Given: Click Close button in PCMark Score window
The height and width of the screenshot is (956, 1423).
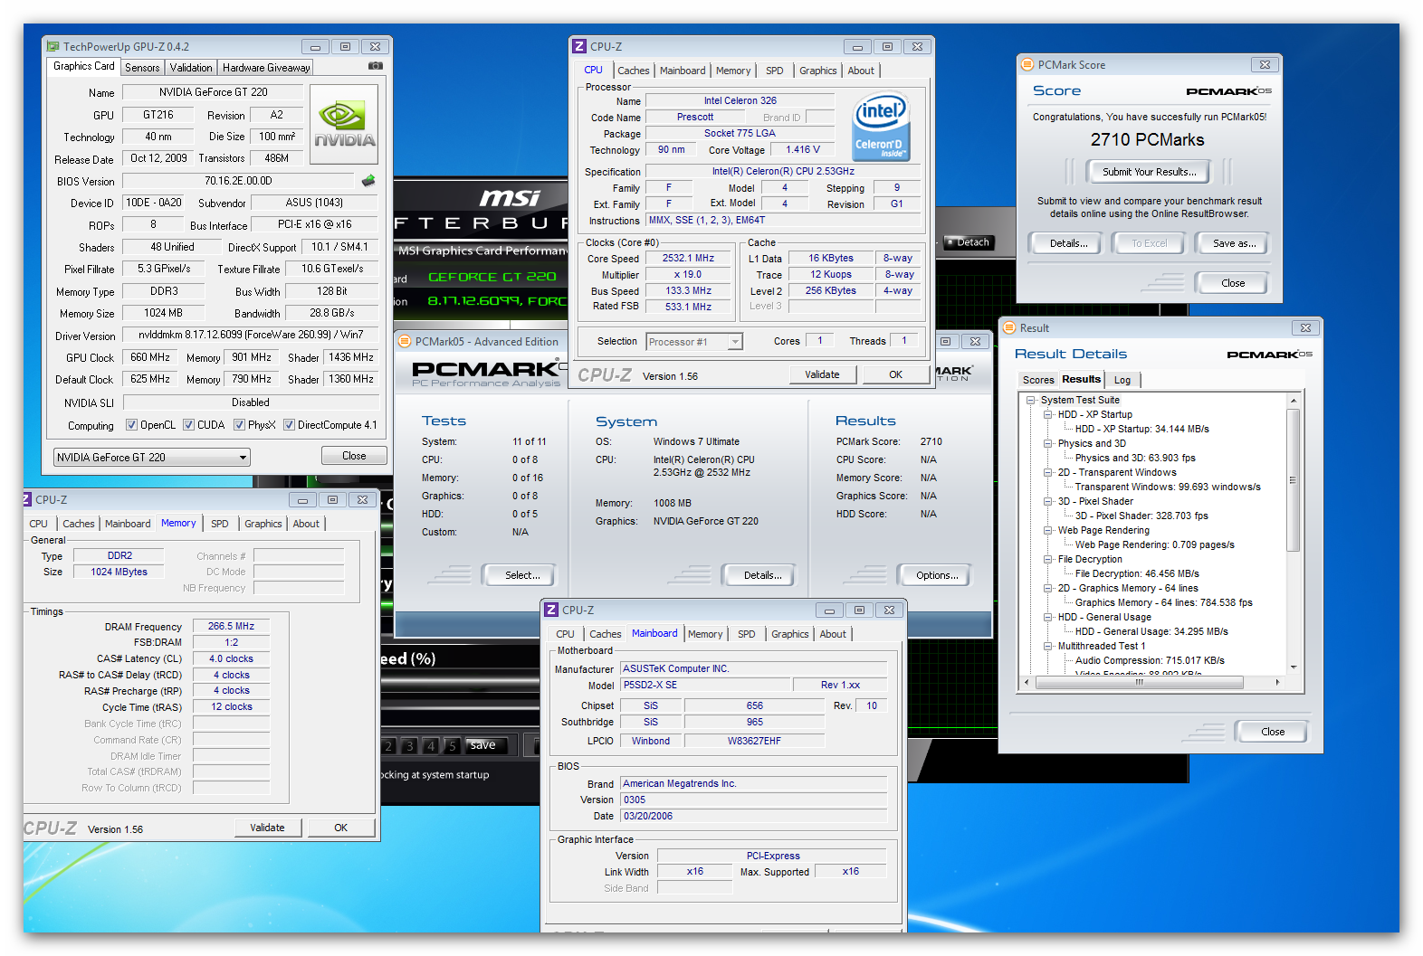Looking at the screenshot, I should 1232,283.
